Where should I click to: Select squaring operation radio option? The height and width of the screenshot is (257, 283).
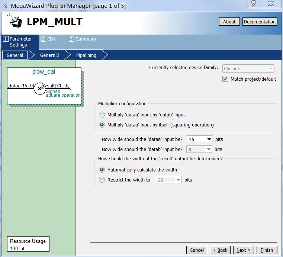point(102,125)
